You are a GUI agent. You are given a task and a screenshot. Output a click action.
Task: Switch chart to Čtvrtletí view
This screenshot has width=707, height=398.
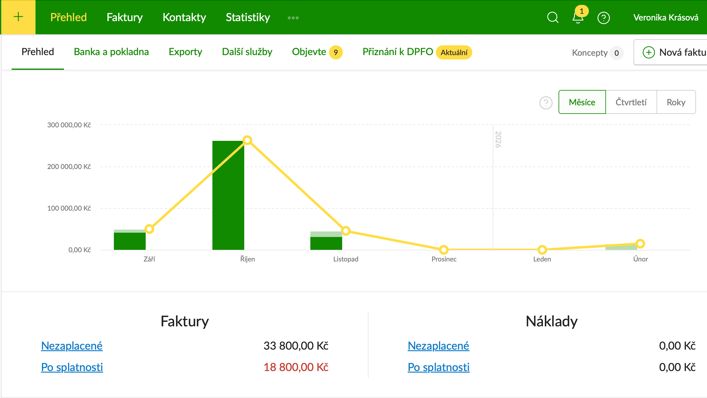pos(631,102)
